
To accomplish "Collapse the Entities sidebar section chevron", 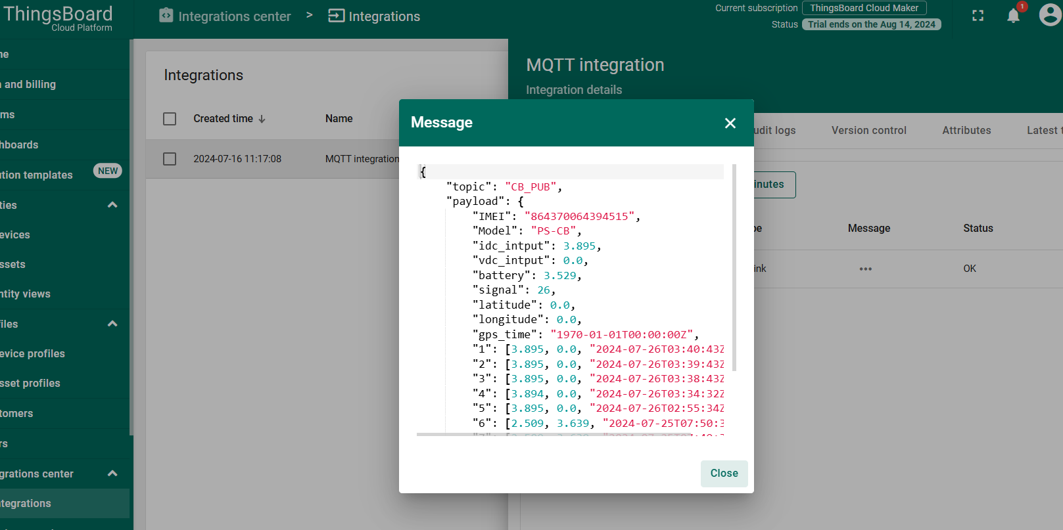I will [112, 205].
